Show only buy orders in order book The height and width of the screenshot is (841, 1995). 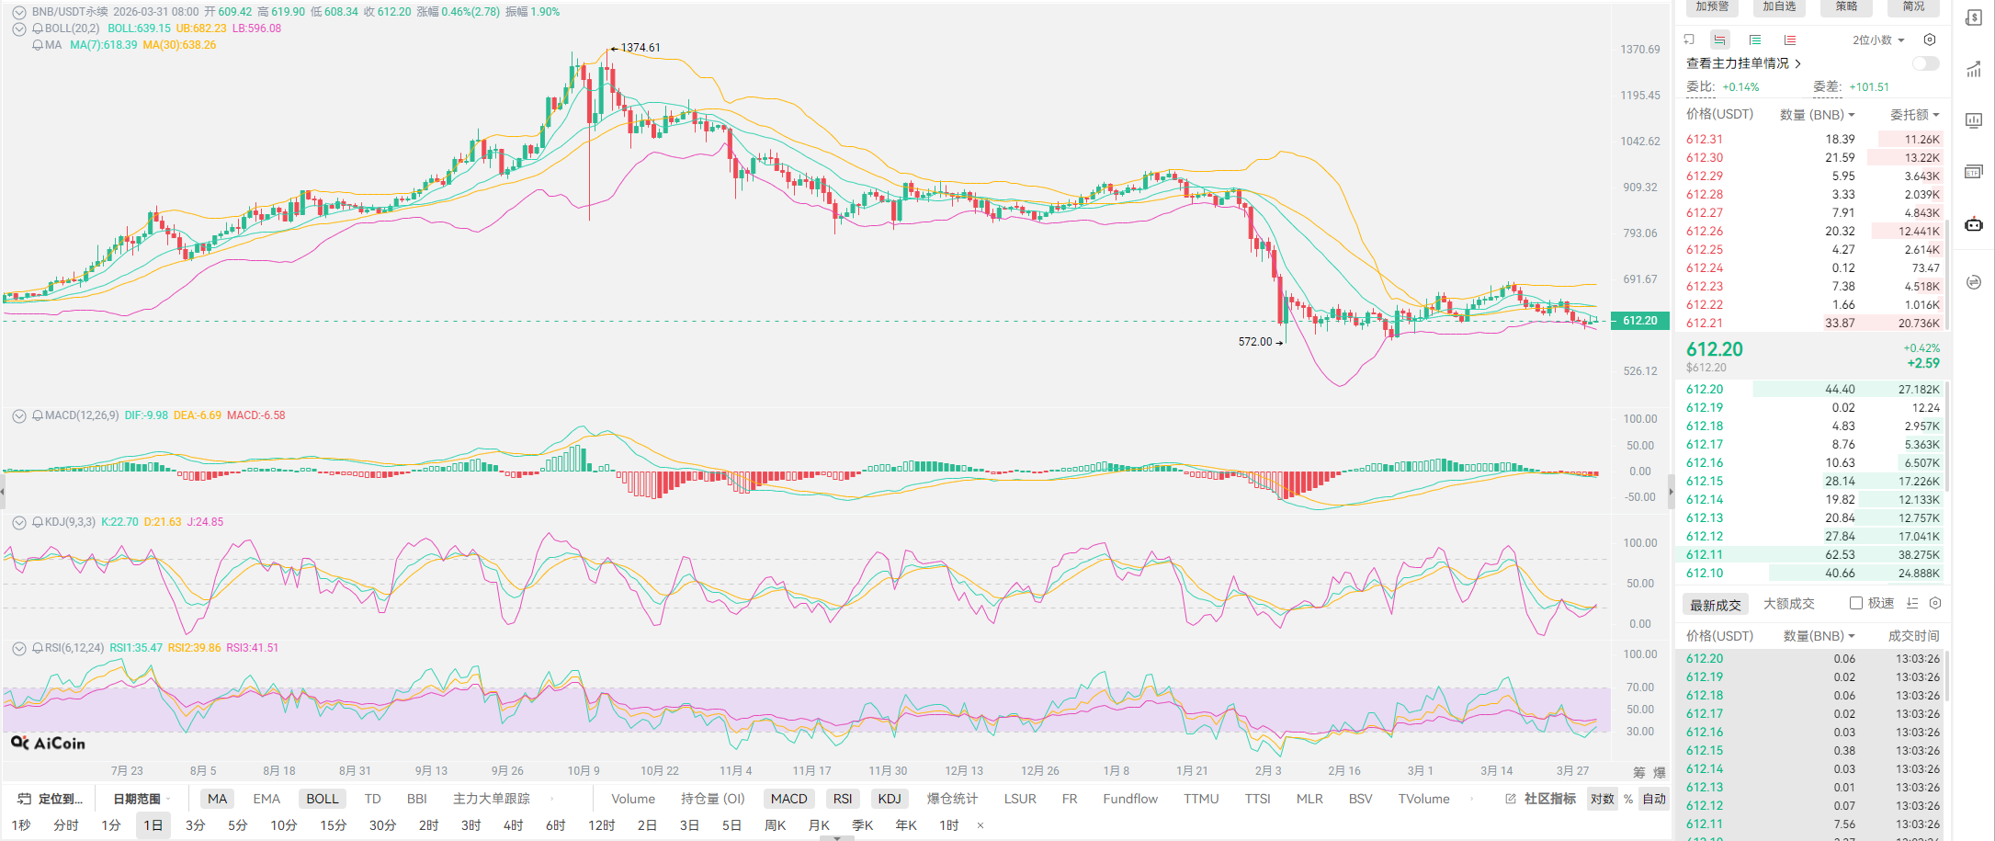pos(1754,40)
